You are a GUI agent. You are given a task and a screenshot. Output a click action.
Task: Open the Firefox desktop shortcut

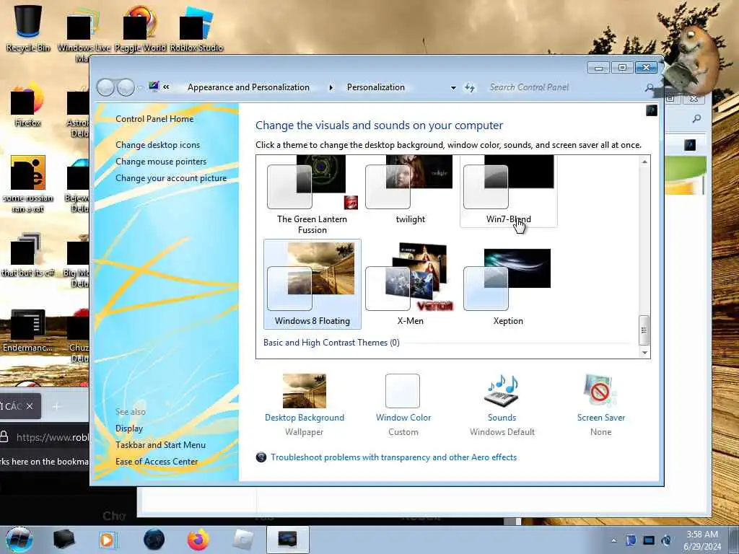pos(28,105)
